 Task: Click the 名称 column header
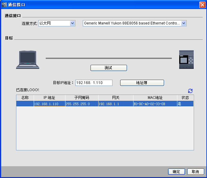(25, 98)
